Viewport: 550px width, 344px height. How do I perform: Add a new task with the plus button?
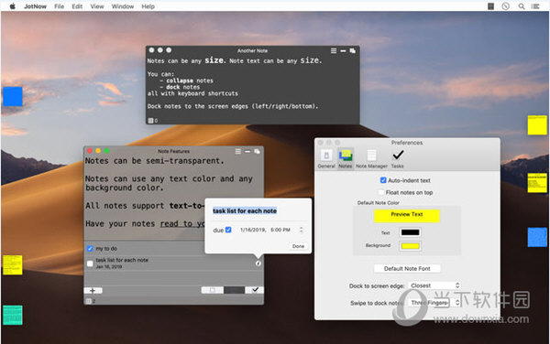pos(93,290)
